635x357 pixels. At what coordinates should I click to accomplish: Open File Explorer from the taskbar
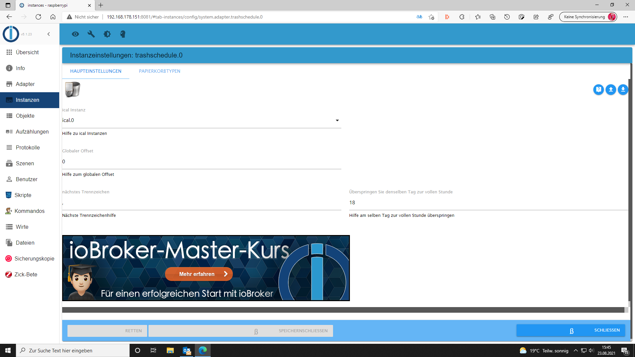point(170,350)
